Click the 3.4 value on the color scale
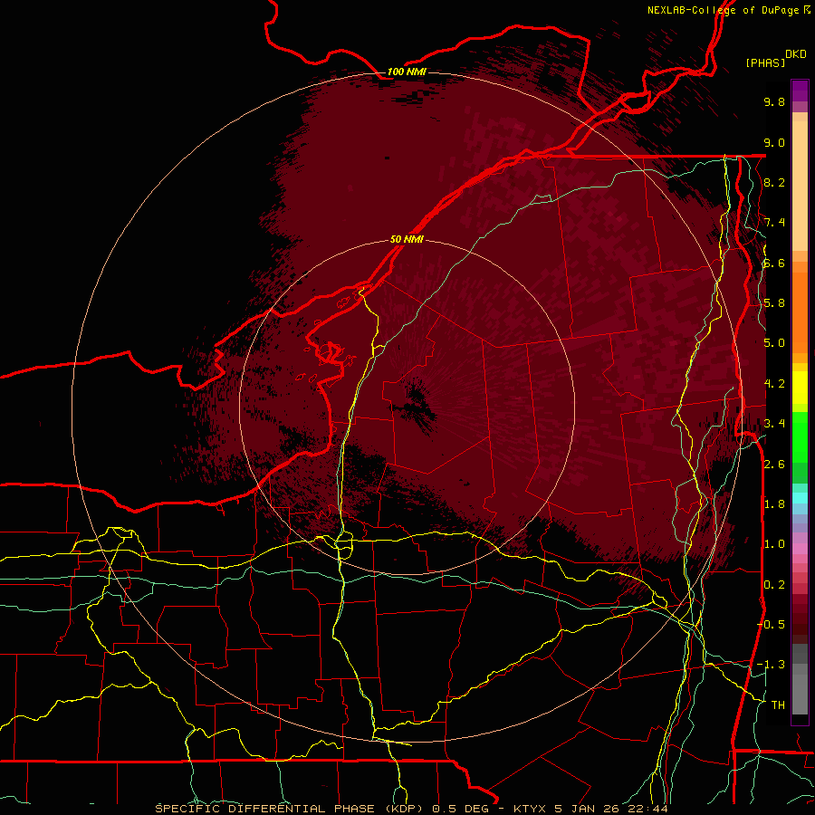This screenshot has width=815, height=815. click(774, 424)
